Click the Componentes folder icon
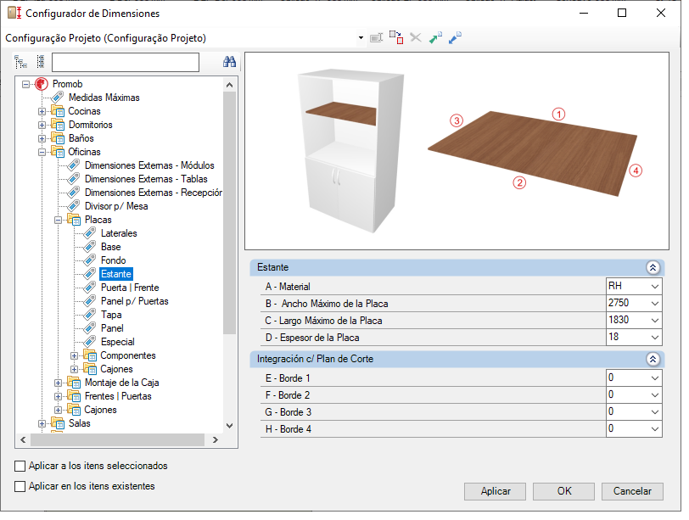Viewport: 689px width, 520px height. (90, 355)
